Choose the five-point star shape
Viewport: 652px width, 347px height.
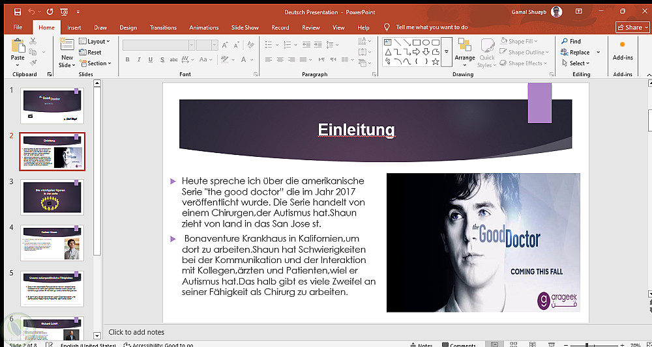pos(436,62)
